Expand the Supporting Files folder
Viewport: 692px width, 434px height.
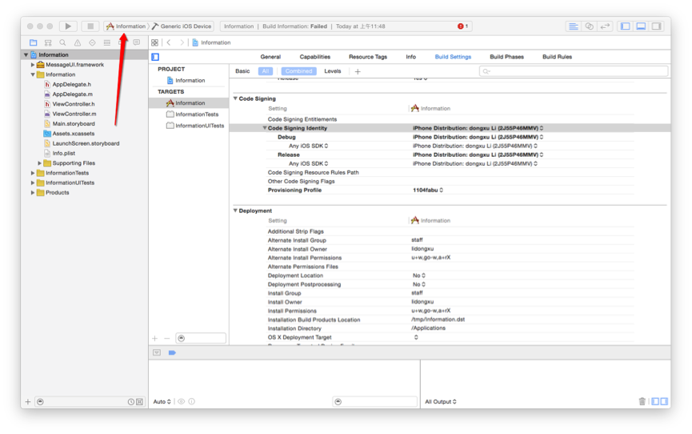[x=39, y=163]
